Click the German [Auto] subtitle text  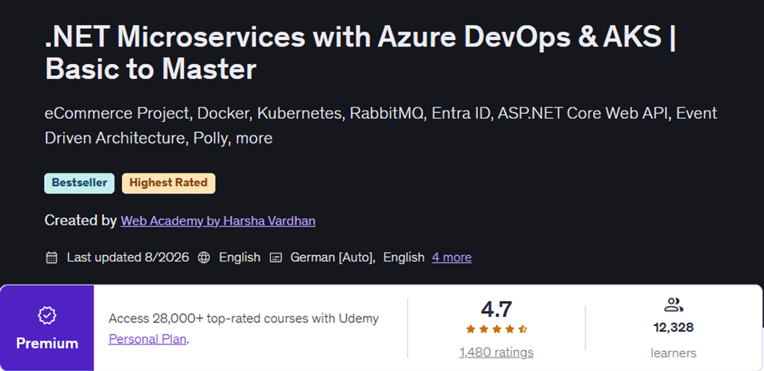(x=332, y=257)
